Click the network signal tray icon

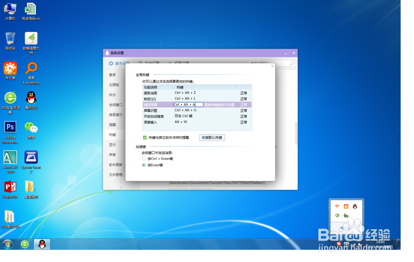[353, 245]
